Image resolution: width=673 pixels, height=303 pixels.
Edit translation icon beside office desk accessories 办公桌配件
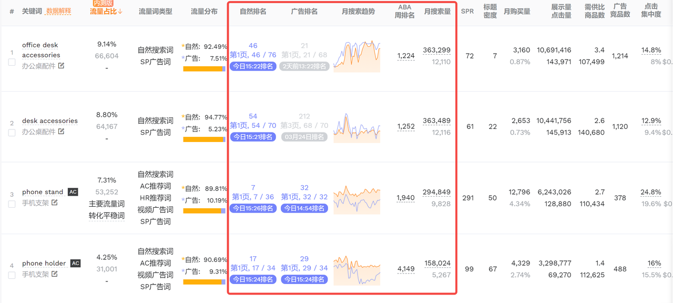61,66
